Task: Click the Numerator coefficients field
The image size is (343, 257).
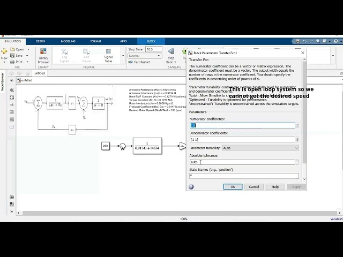Action: pos(242,125)
